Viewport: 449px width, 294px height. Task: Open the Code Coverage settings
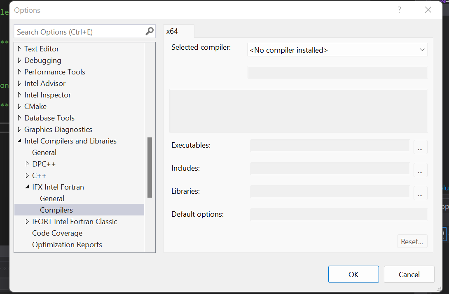pos(57,233)
